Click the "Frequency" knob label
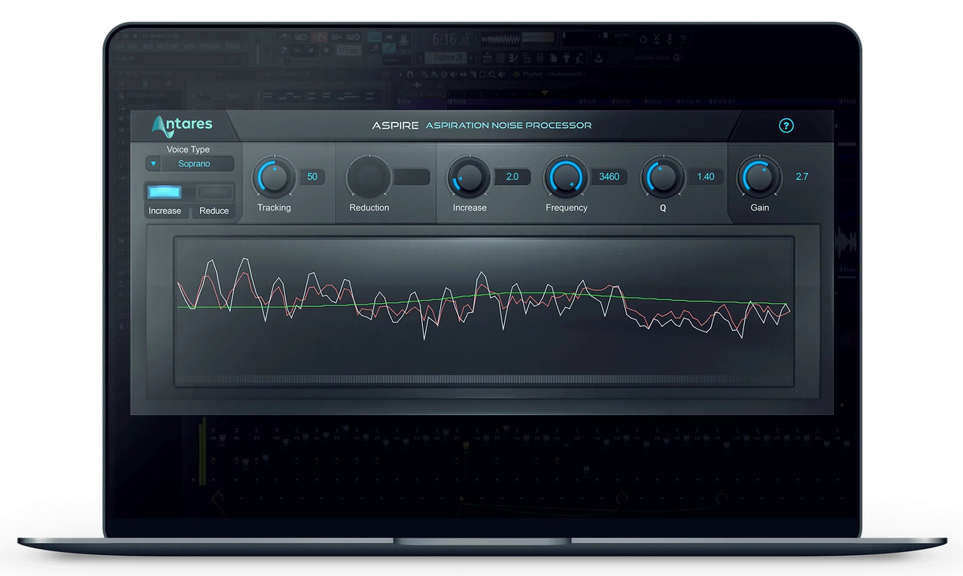The height and width of the screenshot is (576, 963). coord(567,208)
